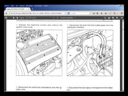Open the Ayuda menu

point(46,6)
